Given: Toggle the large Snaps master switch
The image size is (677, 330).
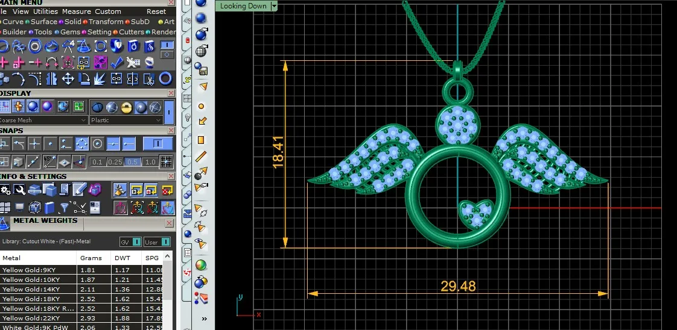Looking at the screenshot, I should tap(157, 144).
